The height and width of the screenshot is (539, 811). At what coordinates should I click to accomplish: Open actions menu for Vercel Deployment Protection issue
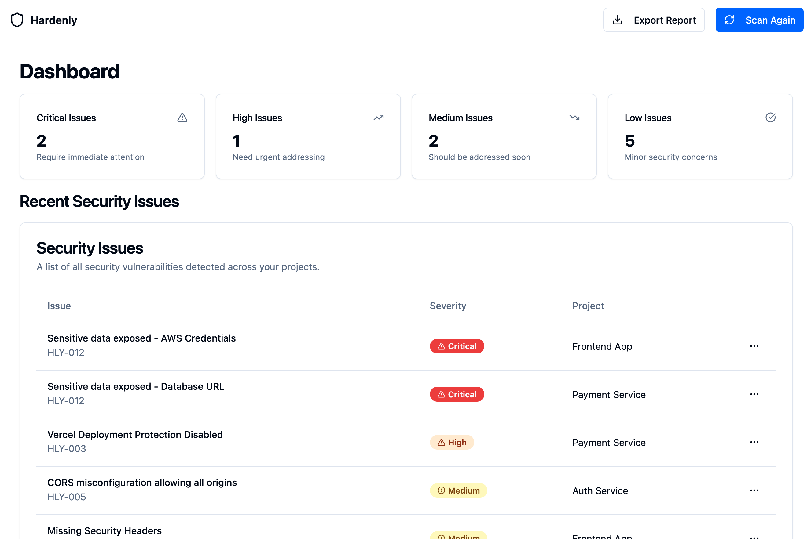754,443
